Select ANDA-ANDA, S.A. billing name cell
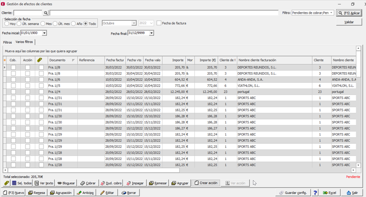The height and width of the screenshot is (197, 366). point(275,79)
